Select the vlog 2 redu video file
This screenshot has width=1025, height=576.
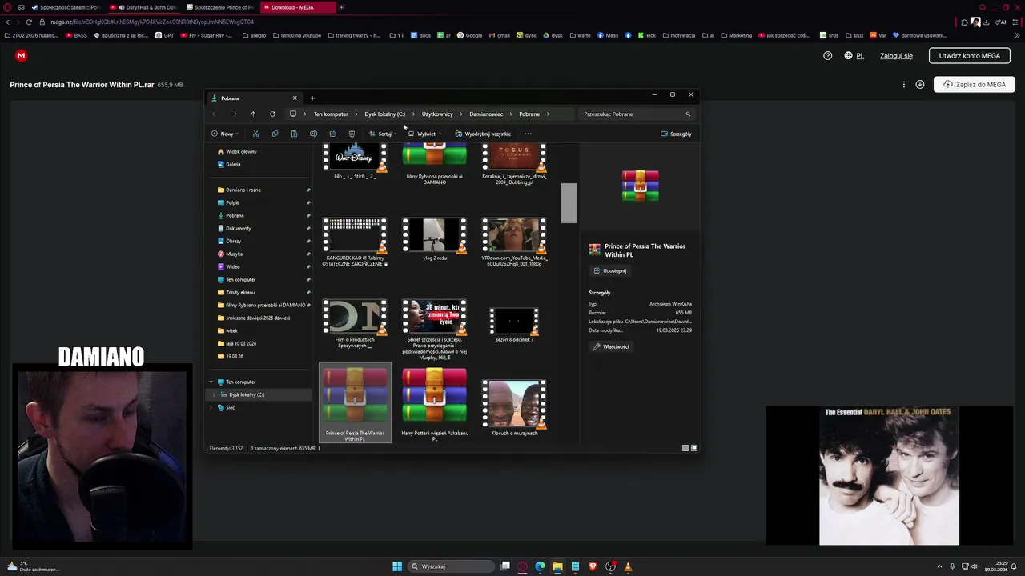click(435, 240)
